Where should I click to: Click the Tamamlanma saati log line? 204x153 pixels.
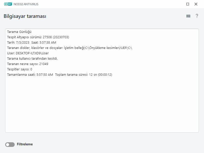(x=30, y=75)
